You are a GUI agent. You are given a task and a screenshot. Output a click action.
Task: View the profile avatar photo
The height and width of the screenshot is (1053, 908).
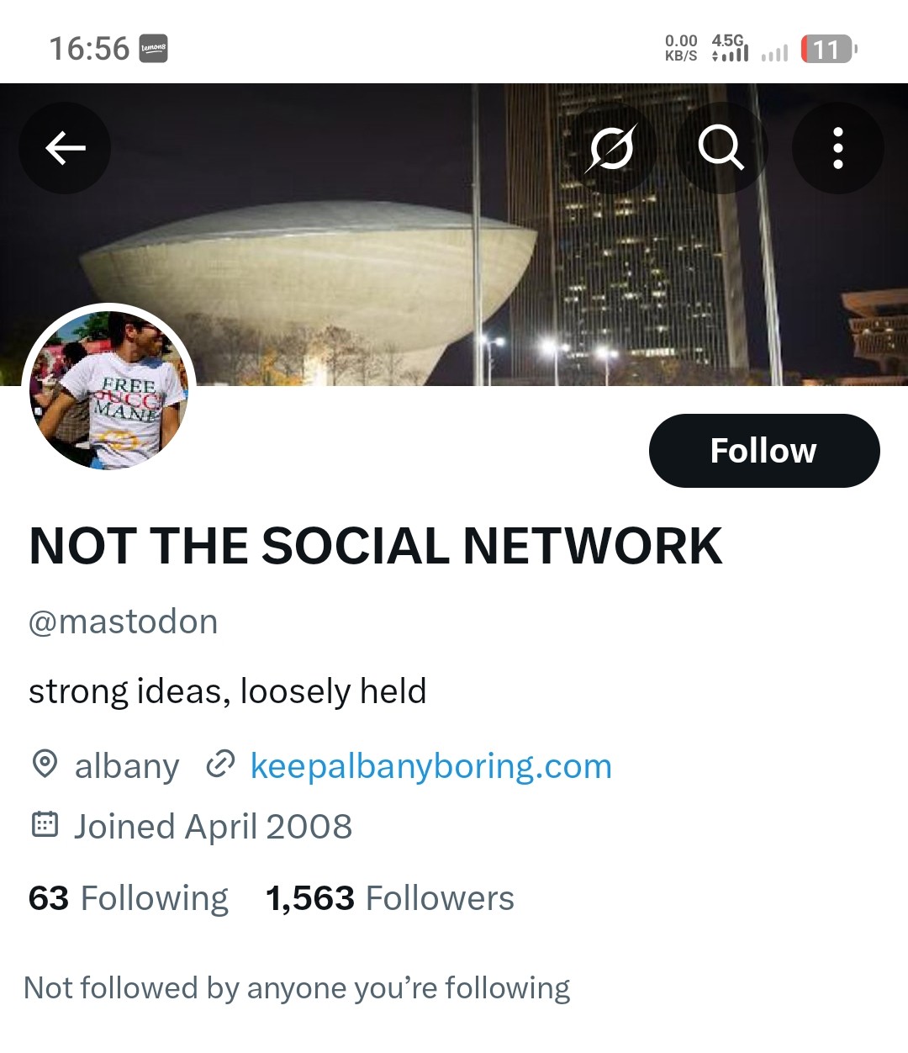(x=109, y=389)
